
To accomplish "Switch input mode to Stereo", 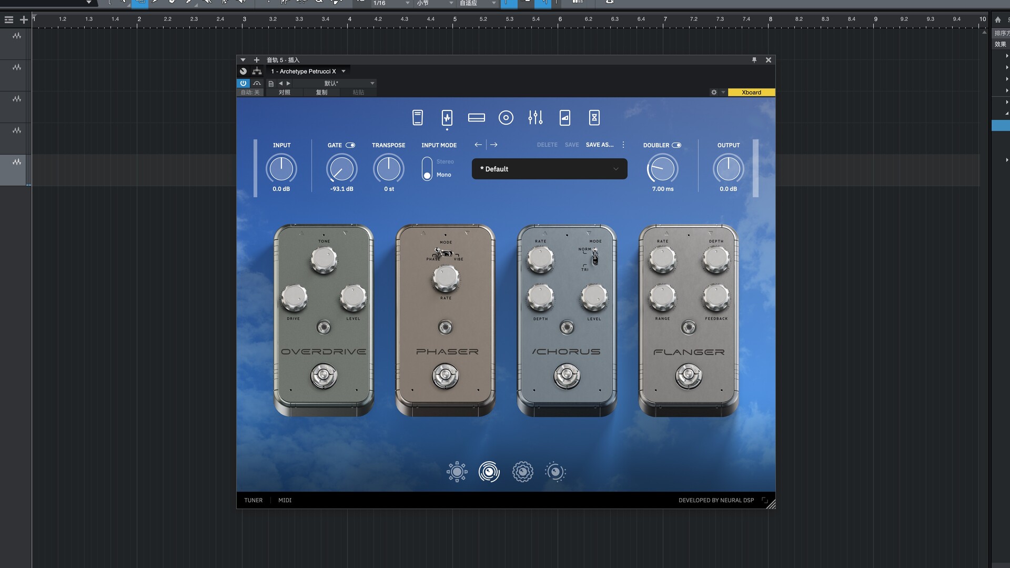I will tap(444, 161).
